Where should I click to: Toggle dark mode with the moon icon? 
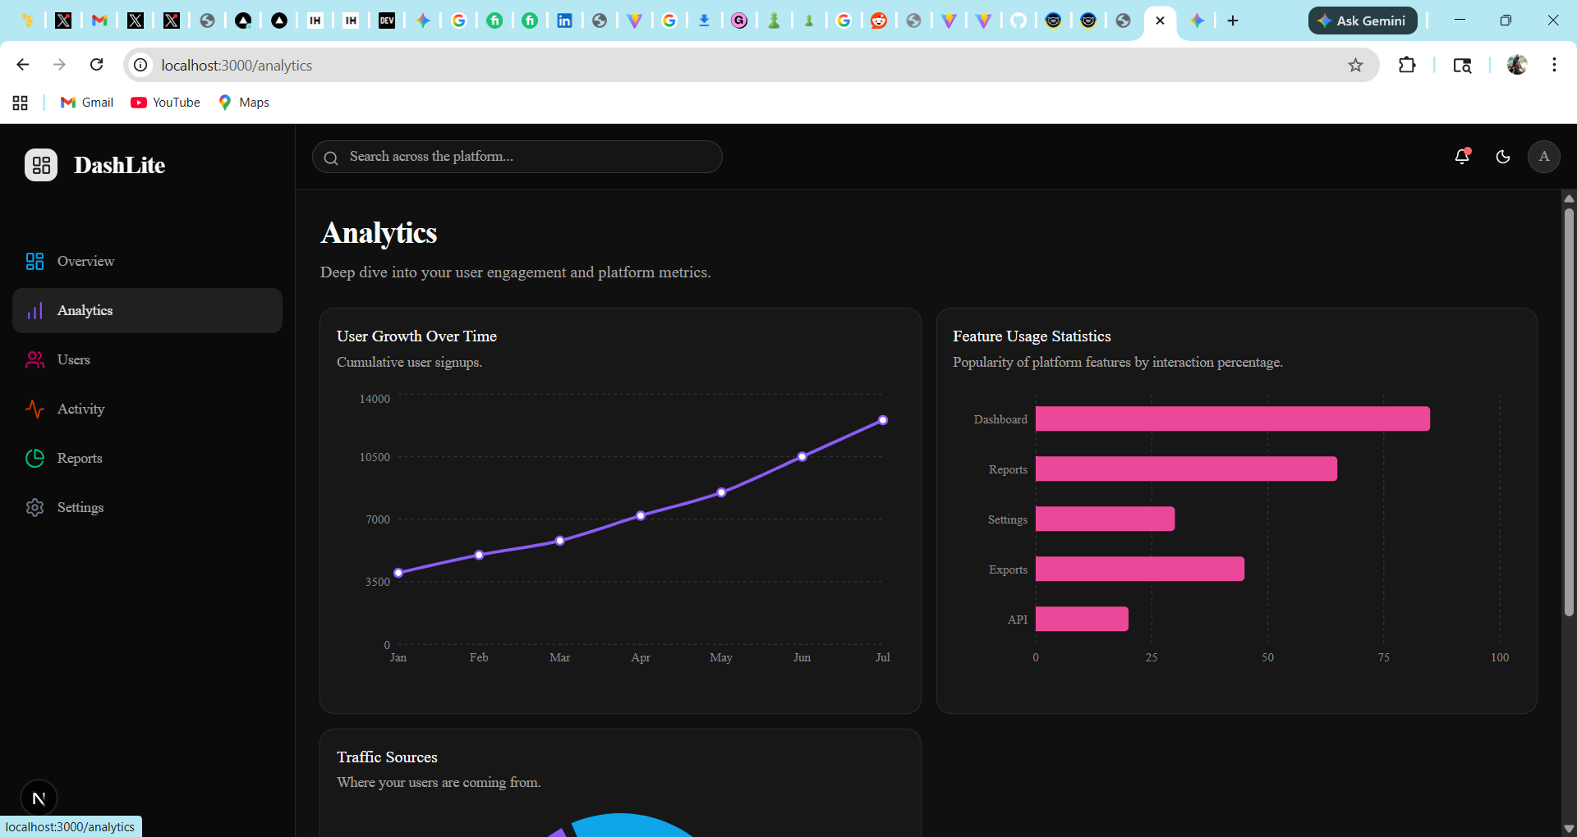1503,157
